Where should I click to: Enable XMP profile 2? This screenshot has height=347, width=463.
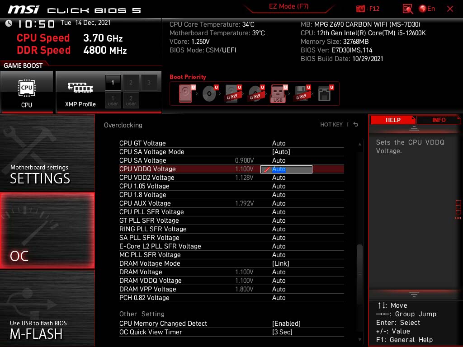click(x=131, y=83)
